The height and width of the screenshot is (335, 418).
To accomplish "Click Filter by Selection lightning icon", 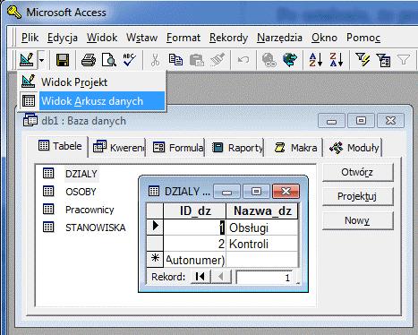I will coord(363,60).
